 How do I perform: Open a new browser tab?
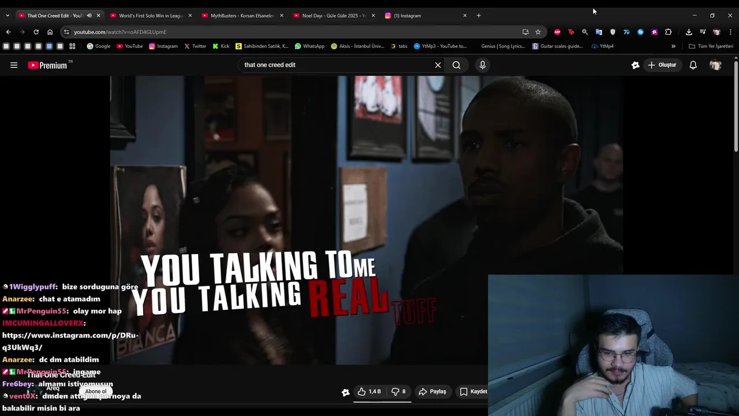click(479, 16)
